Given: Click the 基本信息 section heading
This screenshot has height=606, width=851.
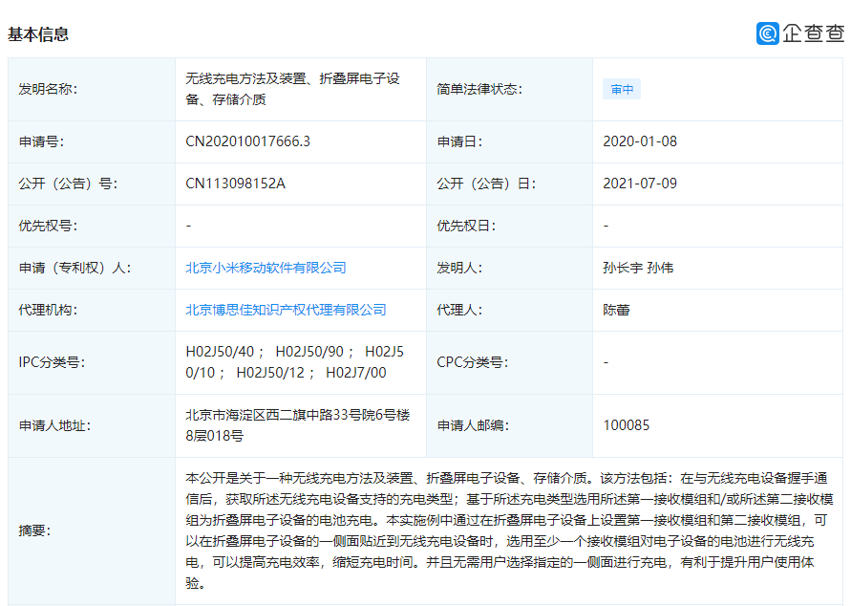Looking at the screenshot, I should (38, 34).
